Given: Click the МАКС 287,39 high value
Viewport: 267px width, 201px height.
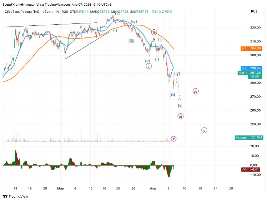Looking at the screenshot, I should click(100, 12).
